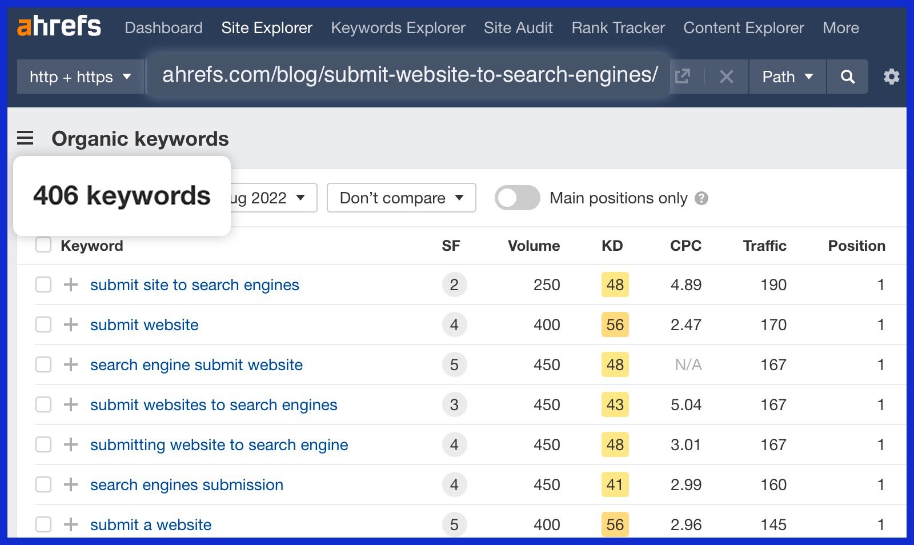This screenshot has height=545, width=914.
Task: Run the search with the magnifier icon
Action: [847, 76]
